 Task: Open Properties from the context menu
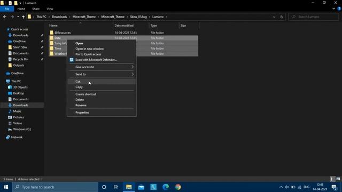pyautogui.click(x=102, y=113)
